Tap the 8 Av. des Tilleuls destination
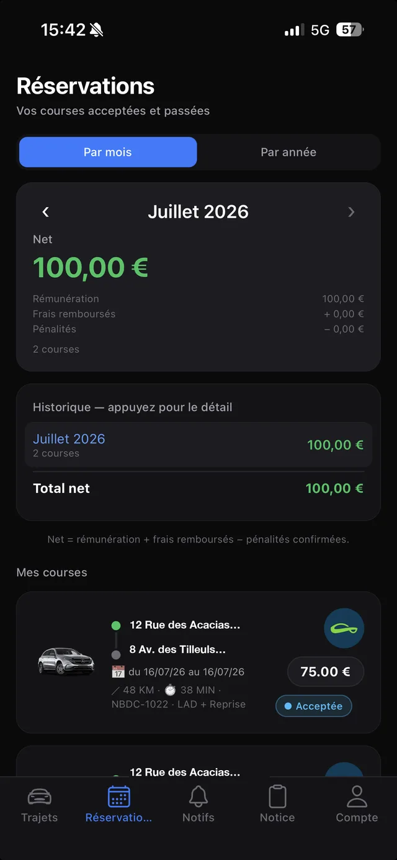Screen dimensions: 397x860 (177, 650)
